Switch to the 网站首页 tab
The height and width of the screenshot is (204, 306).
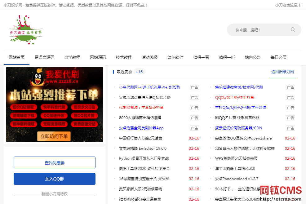(16, 57)
